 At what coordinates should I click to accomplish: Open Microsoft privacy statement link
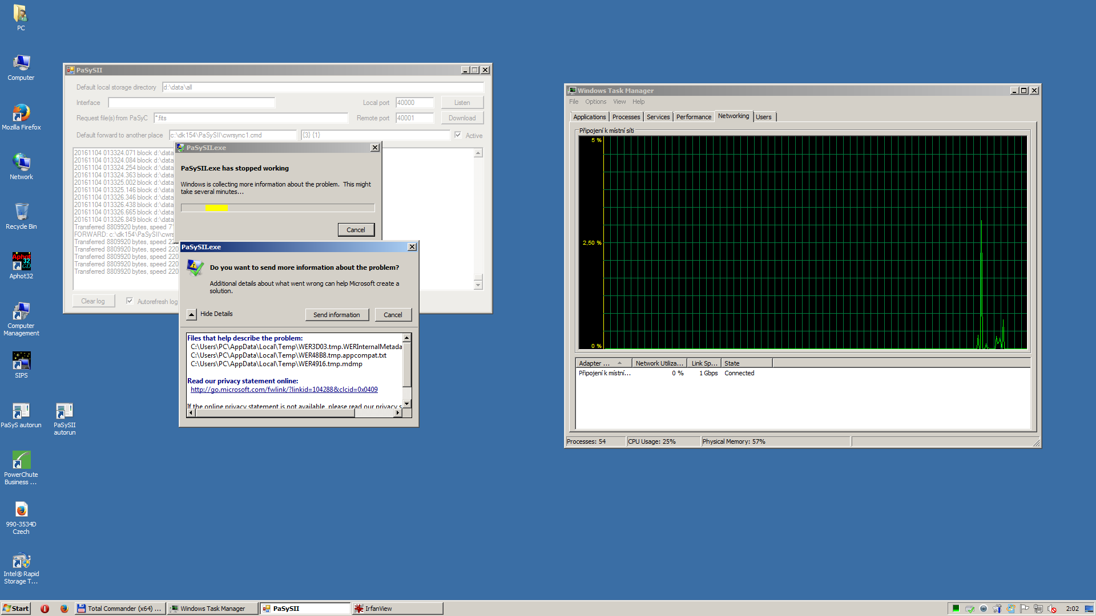point(284,390)
